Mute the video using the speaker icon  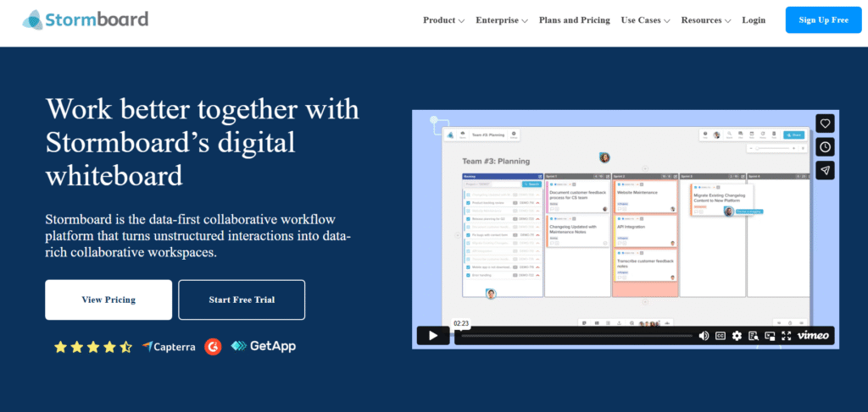703,336
